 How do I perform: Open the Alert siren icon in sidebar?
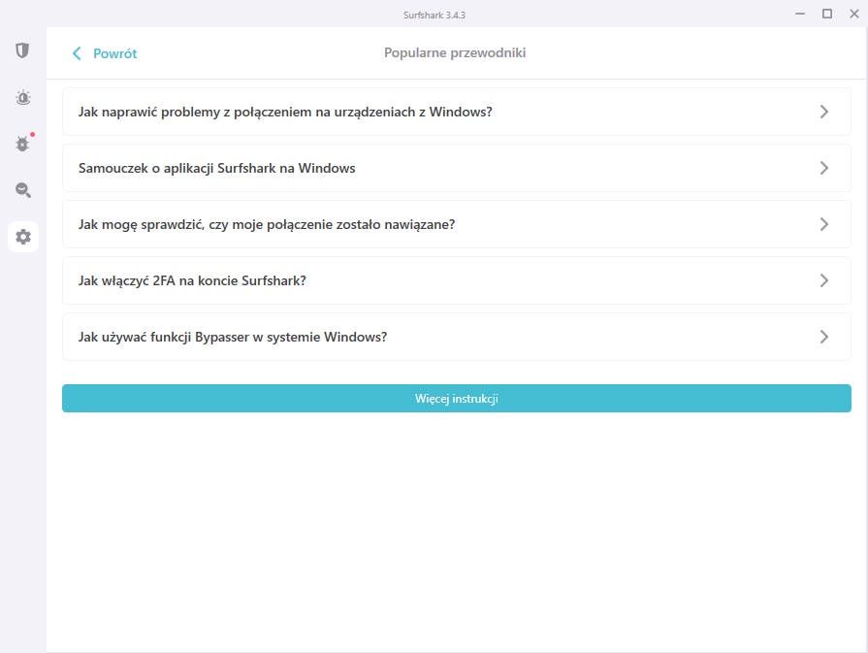22,98
